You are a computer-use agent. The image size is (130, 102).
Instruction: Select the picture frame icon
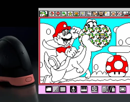click(123, 89)
